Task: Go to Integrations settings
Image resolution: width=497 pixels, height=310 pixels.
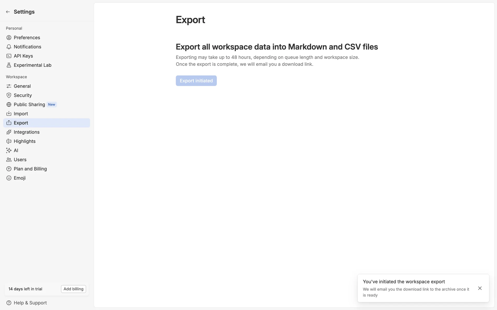Action: click(x=26, y=132)
